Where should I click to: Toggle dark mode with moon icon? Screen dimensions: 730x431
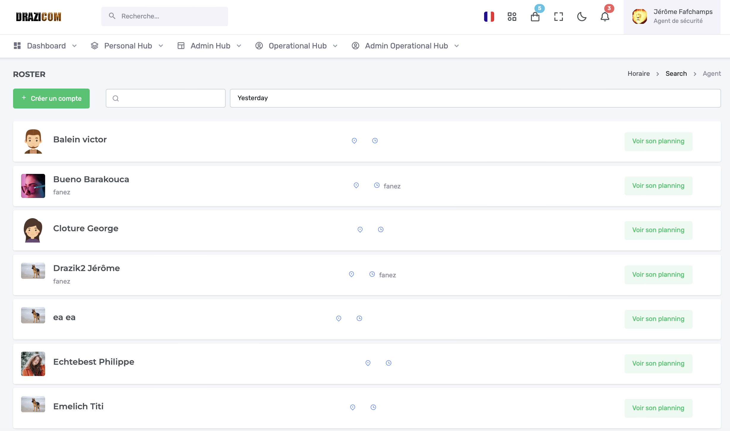[x=582, y=17]
